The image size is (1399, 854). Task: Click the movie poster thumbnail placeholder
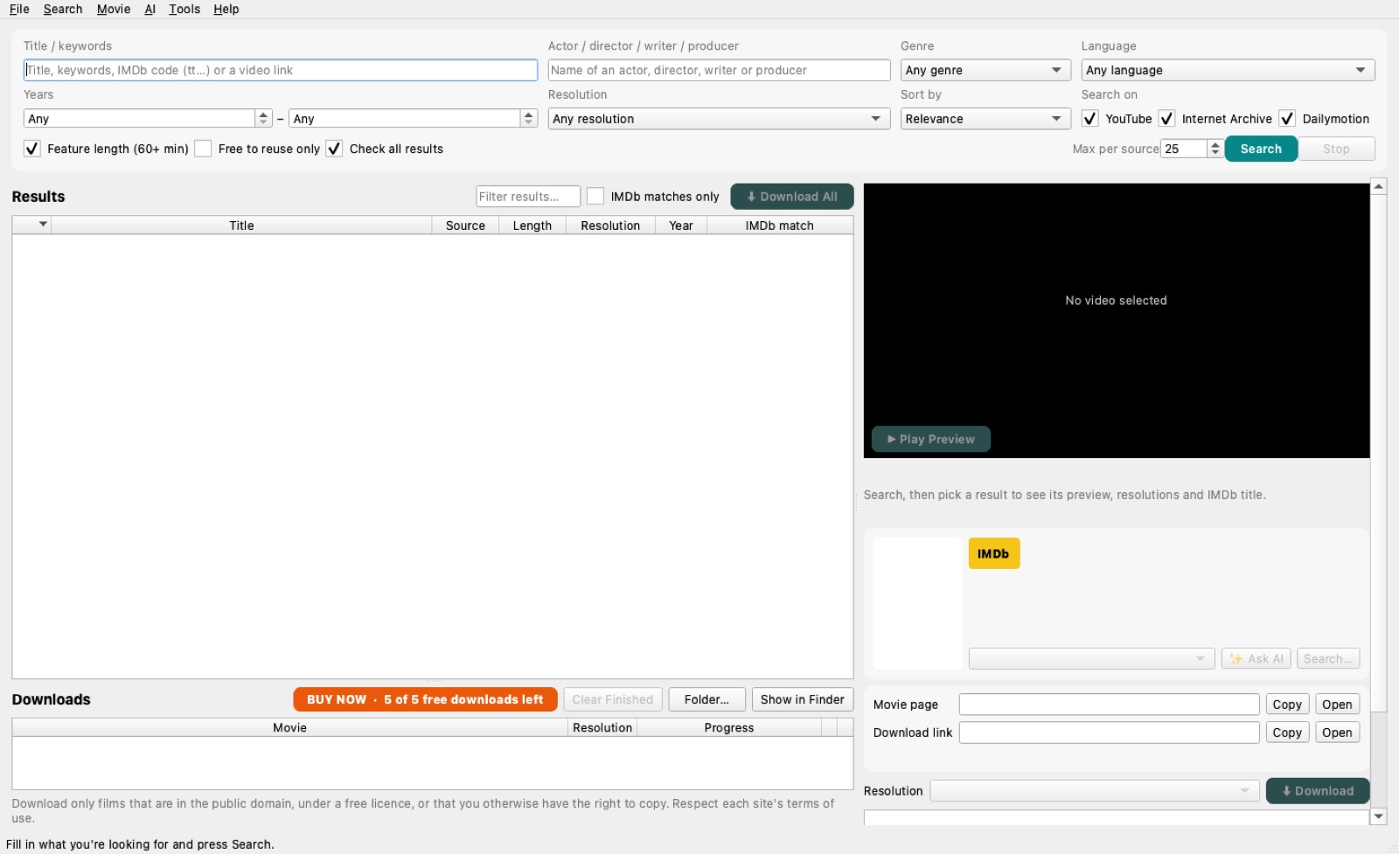(917, 603)
